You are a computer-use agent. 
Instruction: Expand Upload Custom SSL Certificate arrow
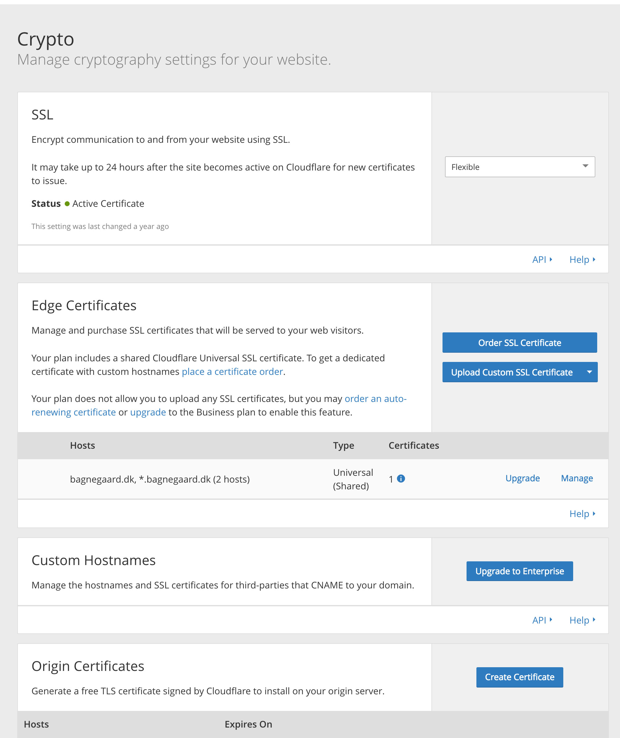589,372
